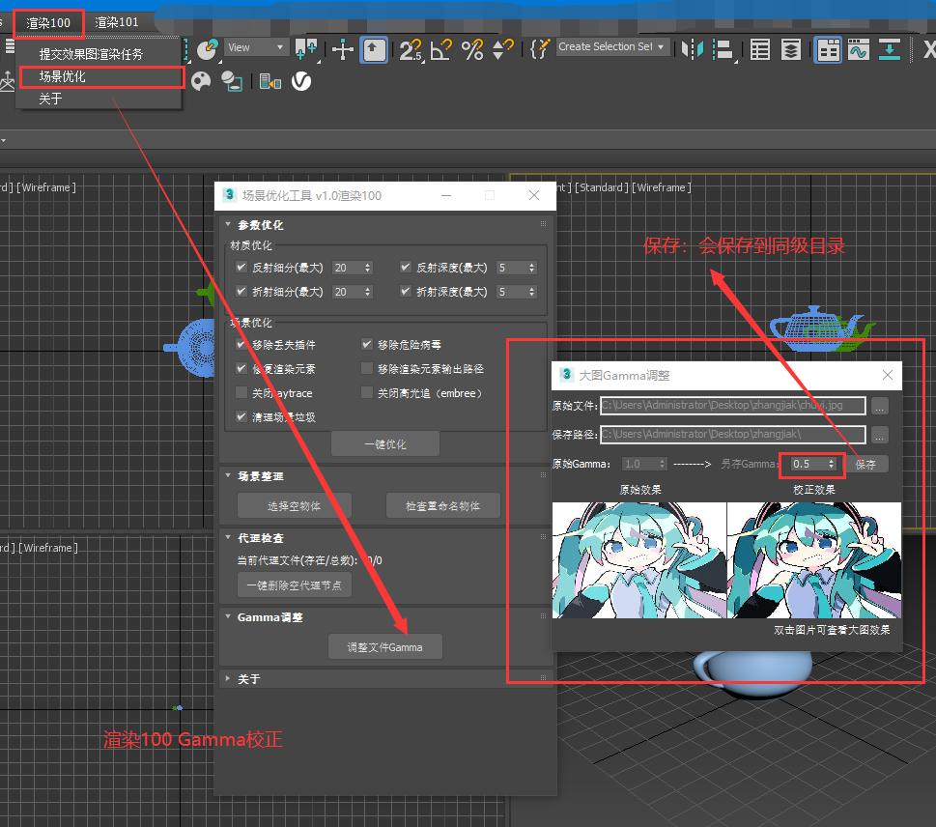Click the 检查重命名物体 button

coord(442,505)
